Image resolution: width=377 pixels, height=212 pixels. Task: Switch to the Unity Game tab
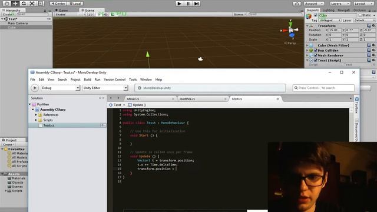point(62,11)
